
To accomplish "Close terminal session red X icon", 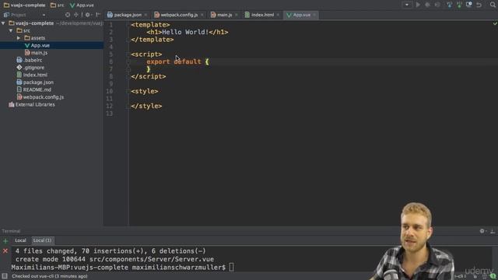I will tap(5, 251).
